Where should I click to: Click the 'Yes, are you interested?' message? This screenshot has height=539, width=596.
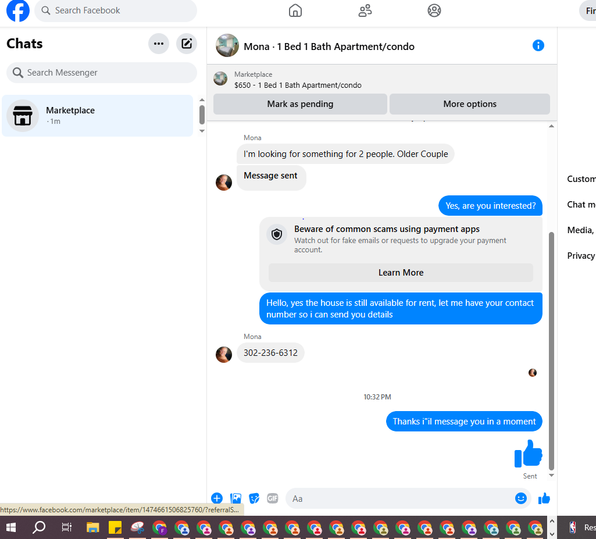490,206
